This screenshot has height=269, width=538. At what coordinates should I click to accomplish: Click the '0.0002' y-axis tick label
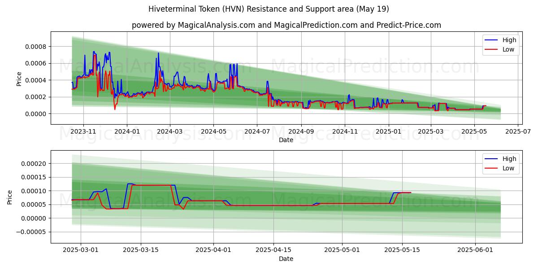click(x=36, y=97)
